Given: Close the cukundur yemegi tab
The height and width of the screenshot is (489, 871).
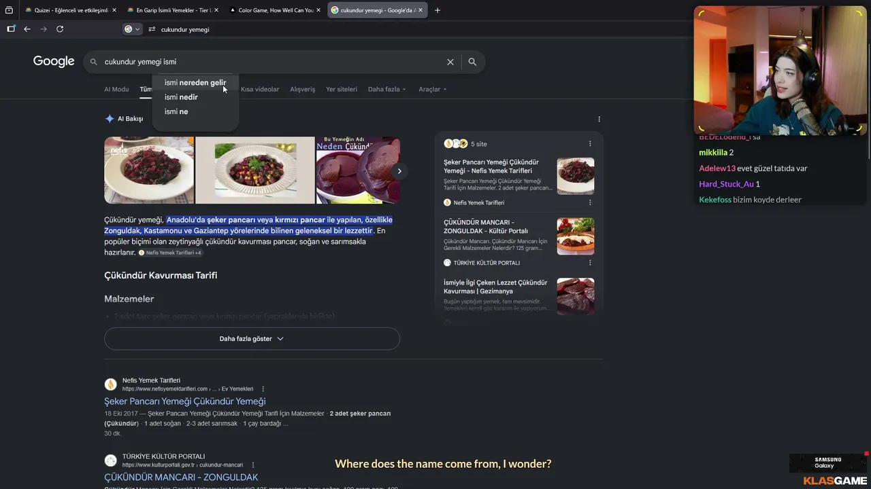Looking at the screenshot, I should [x=421, y=10].
